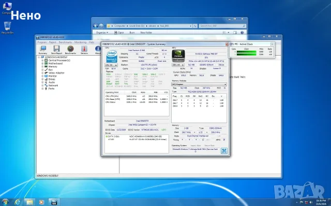This screenshot has width=331, height=206.
Task: Click Burn in the Explorer toolbar
Action: pyautogui.click(x=132, y=32)
